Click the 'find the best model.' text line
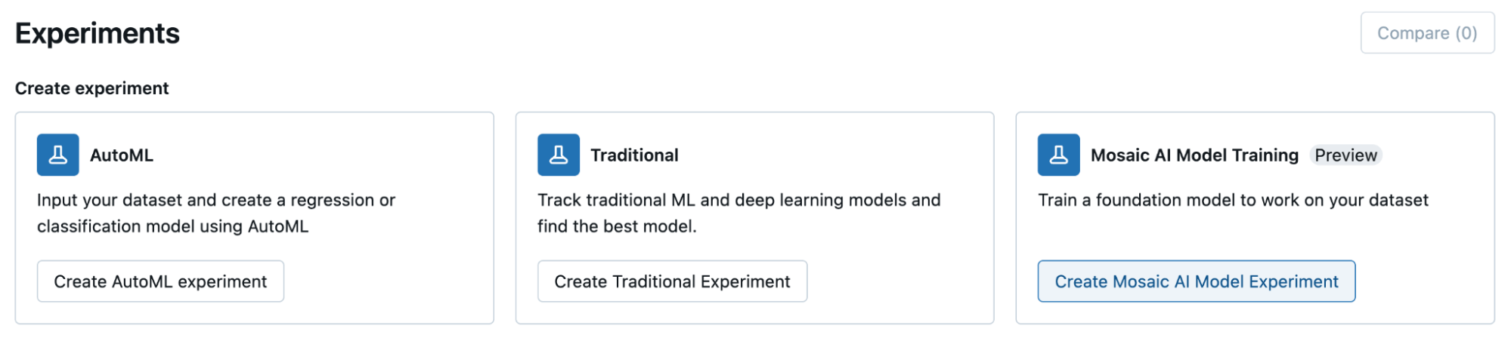The image size is (1511, 341). point(617,226)
